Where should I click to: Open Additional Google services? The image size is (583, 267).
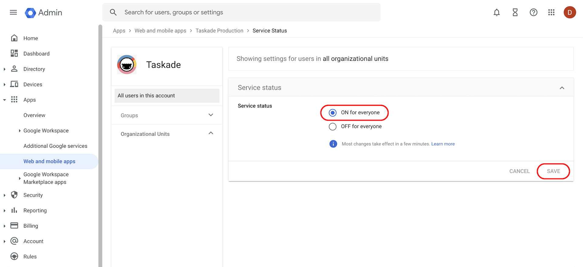[x=55, y=146]
